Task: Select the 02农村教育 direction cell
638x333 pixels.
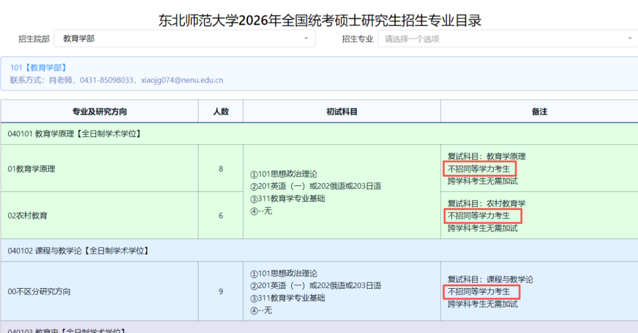Action: point(28,216)
